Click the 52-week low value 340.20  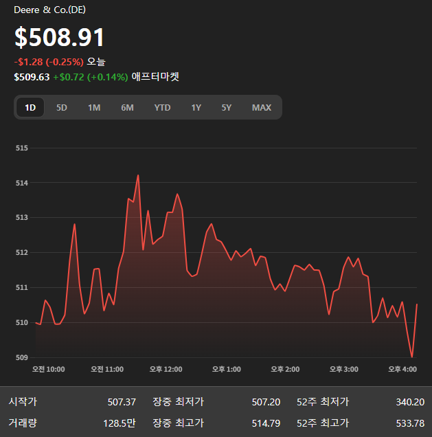click(x=410, y=402)
